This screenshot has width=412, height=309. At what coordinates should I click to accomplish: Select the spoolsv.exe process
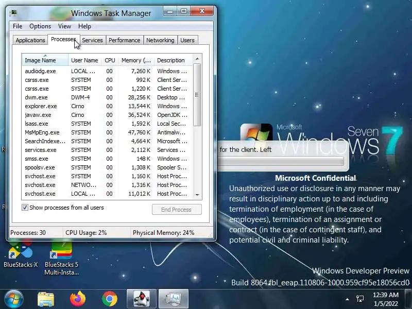click(107, 167)
